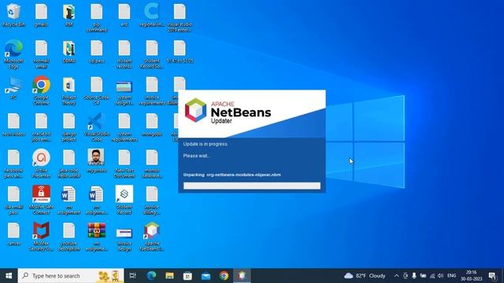The image size is (504, 283).
Task: Open File Explorer from the taskbar
Action: coord(169,276)
